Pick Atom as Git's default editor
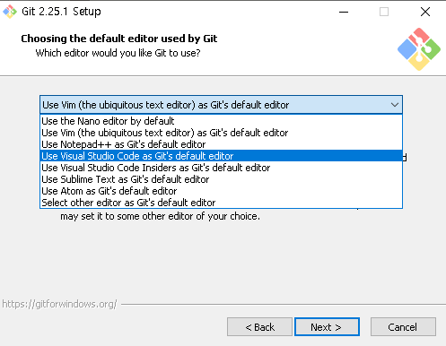This screenshot has height=346, width=446. 221,191
